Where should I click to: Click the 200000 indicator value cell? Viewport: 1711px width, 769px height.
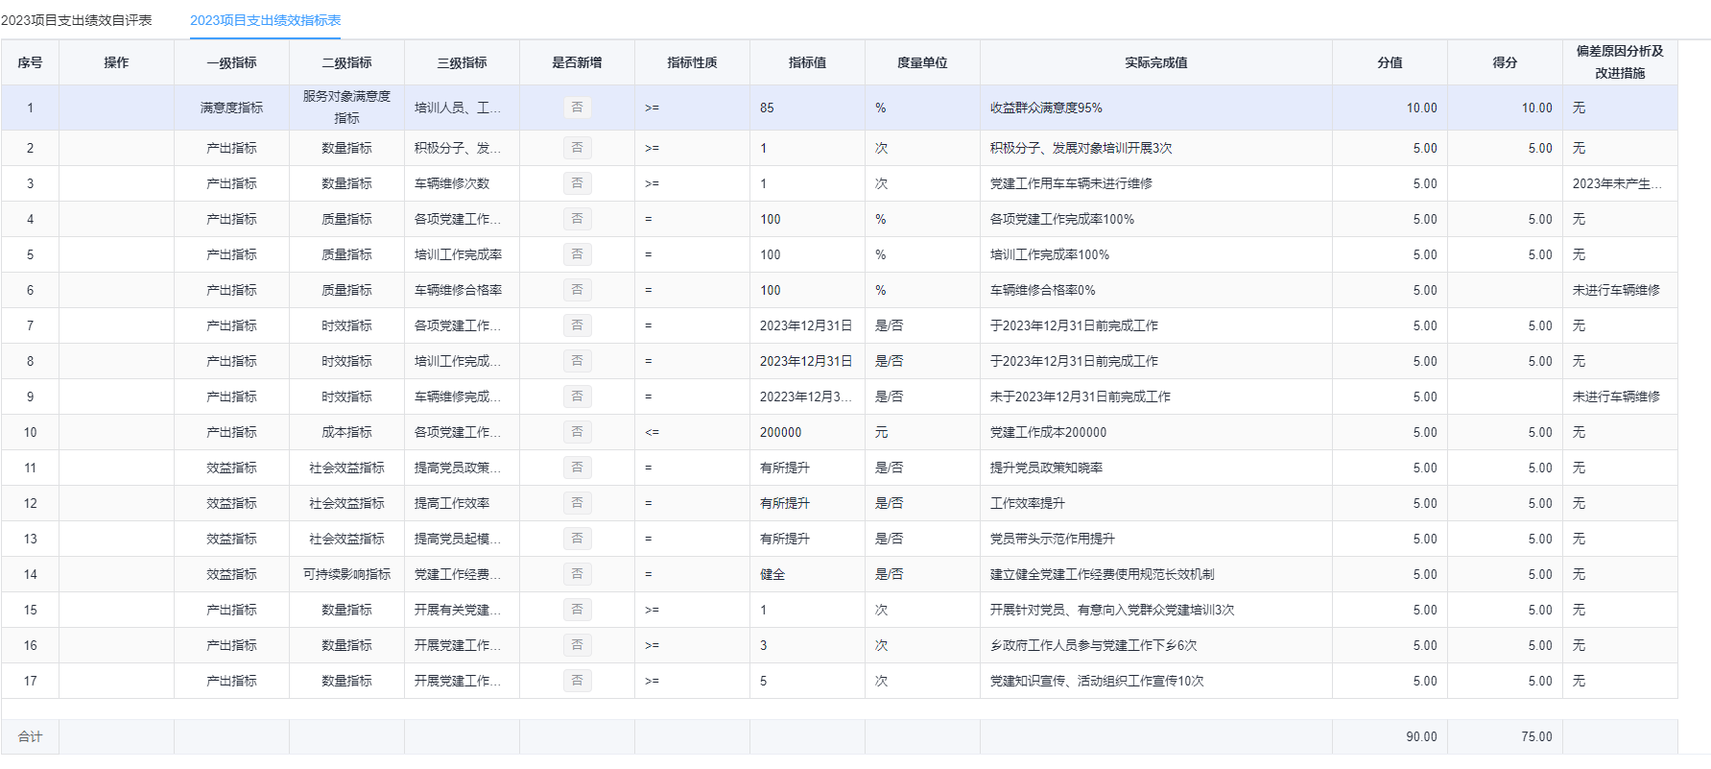coord(780,432)
